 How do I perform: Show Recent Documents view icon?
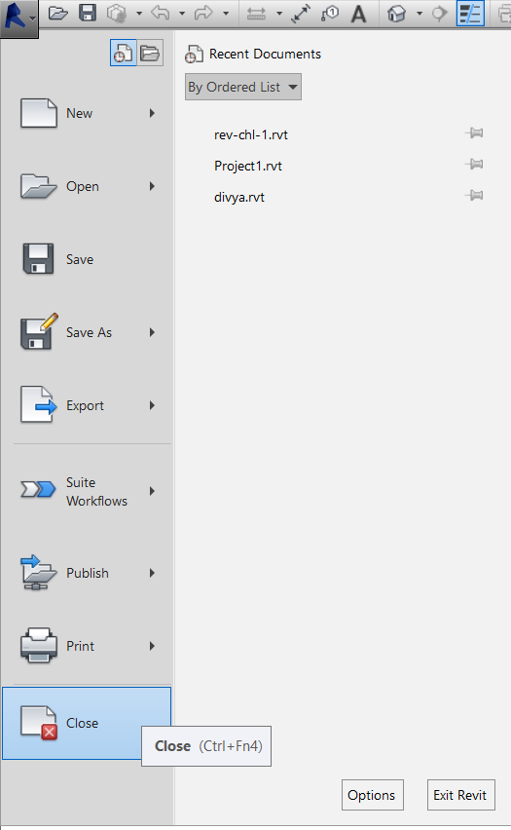click(x=124, y=53)
